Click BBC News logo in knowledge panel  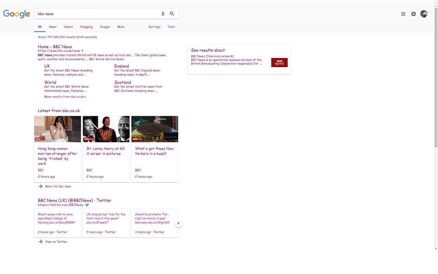279,62
